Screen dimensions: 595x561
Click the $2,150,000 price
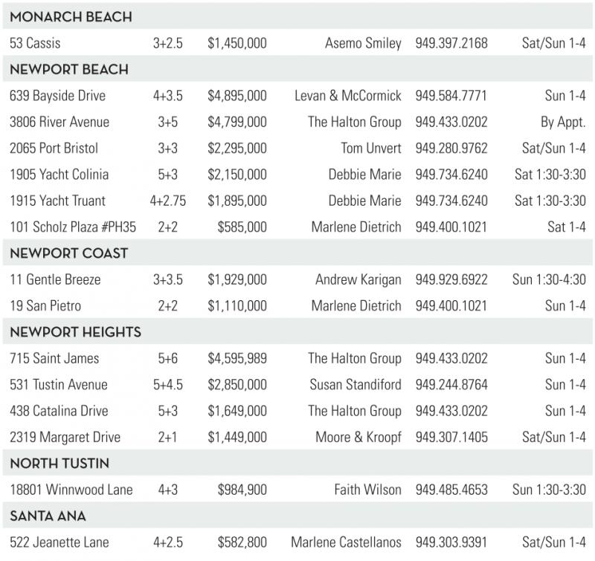tap(237, 175)
